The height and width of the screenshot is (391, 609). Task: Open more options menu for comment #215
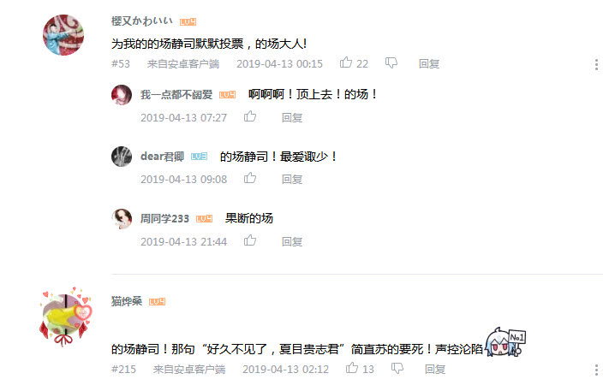coord(596,370)
